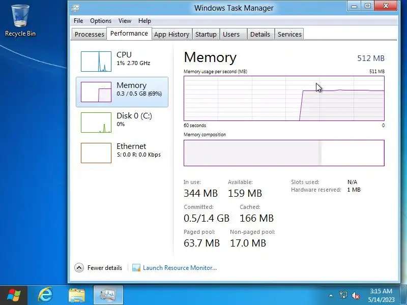Maximize the Task Manager window

(x=367, y=6)
